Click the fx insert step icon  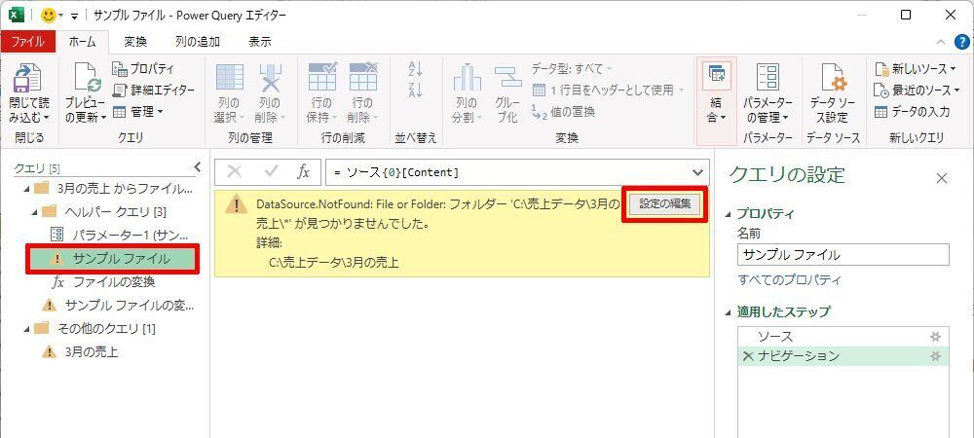[303, 172]
